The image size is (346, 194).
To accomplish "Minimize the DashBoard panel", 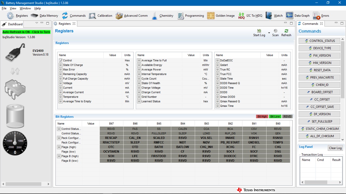I will click(42, 23).
